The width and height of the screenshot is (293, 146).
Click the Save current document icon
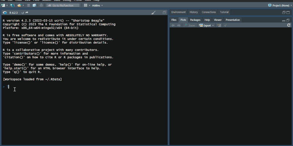pyautogui.click(x=28, y=5)
